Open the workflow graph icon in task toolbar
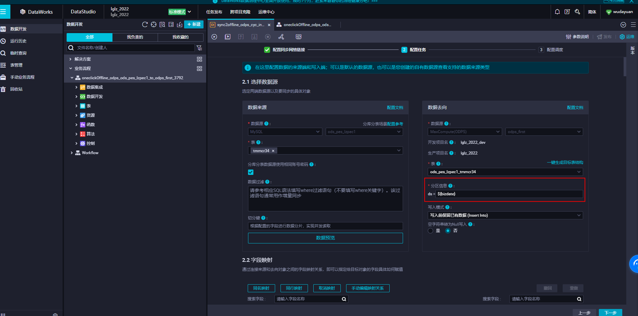 point(281,37)
